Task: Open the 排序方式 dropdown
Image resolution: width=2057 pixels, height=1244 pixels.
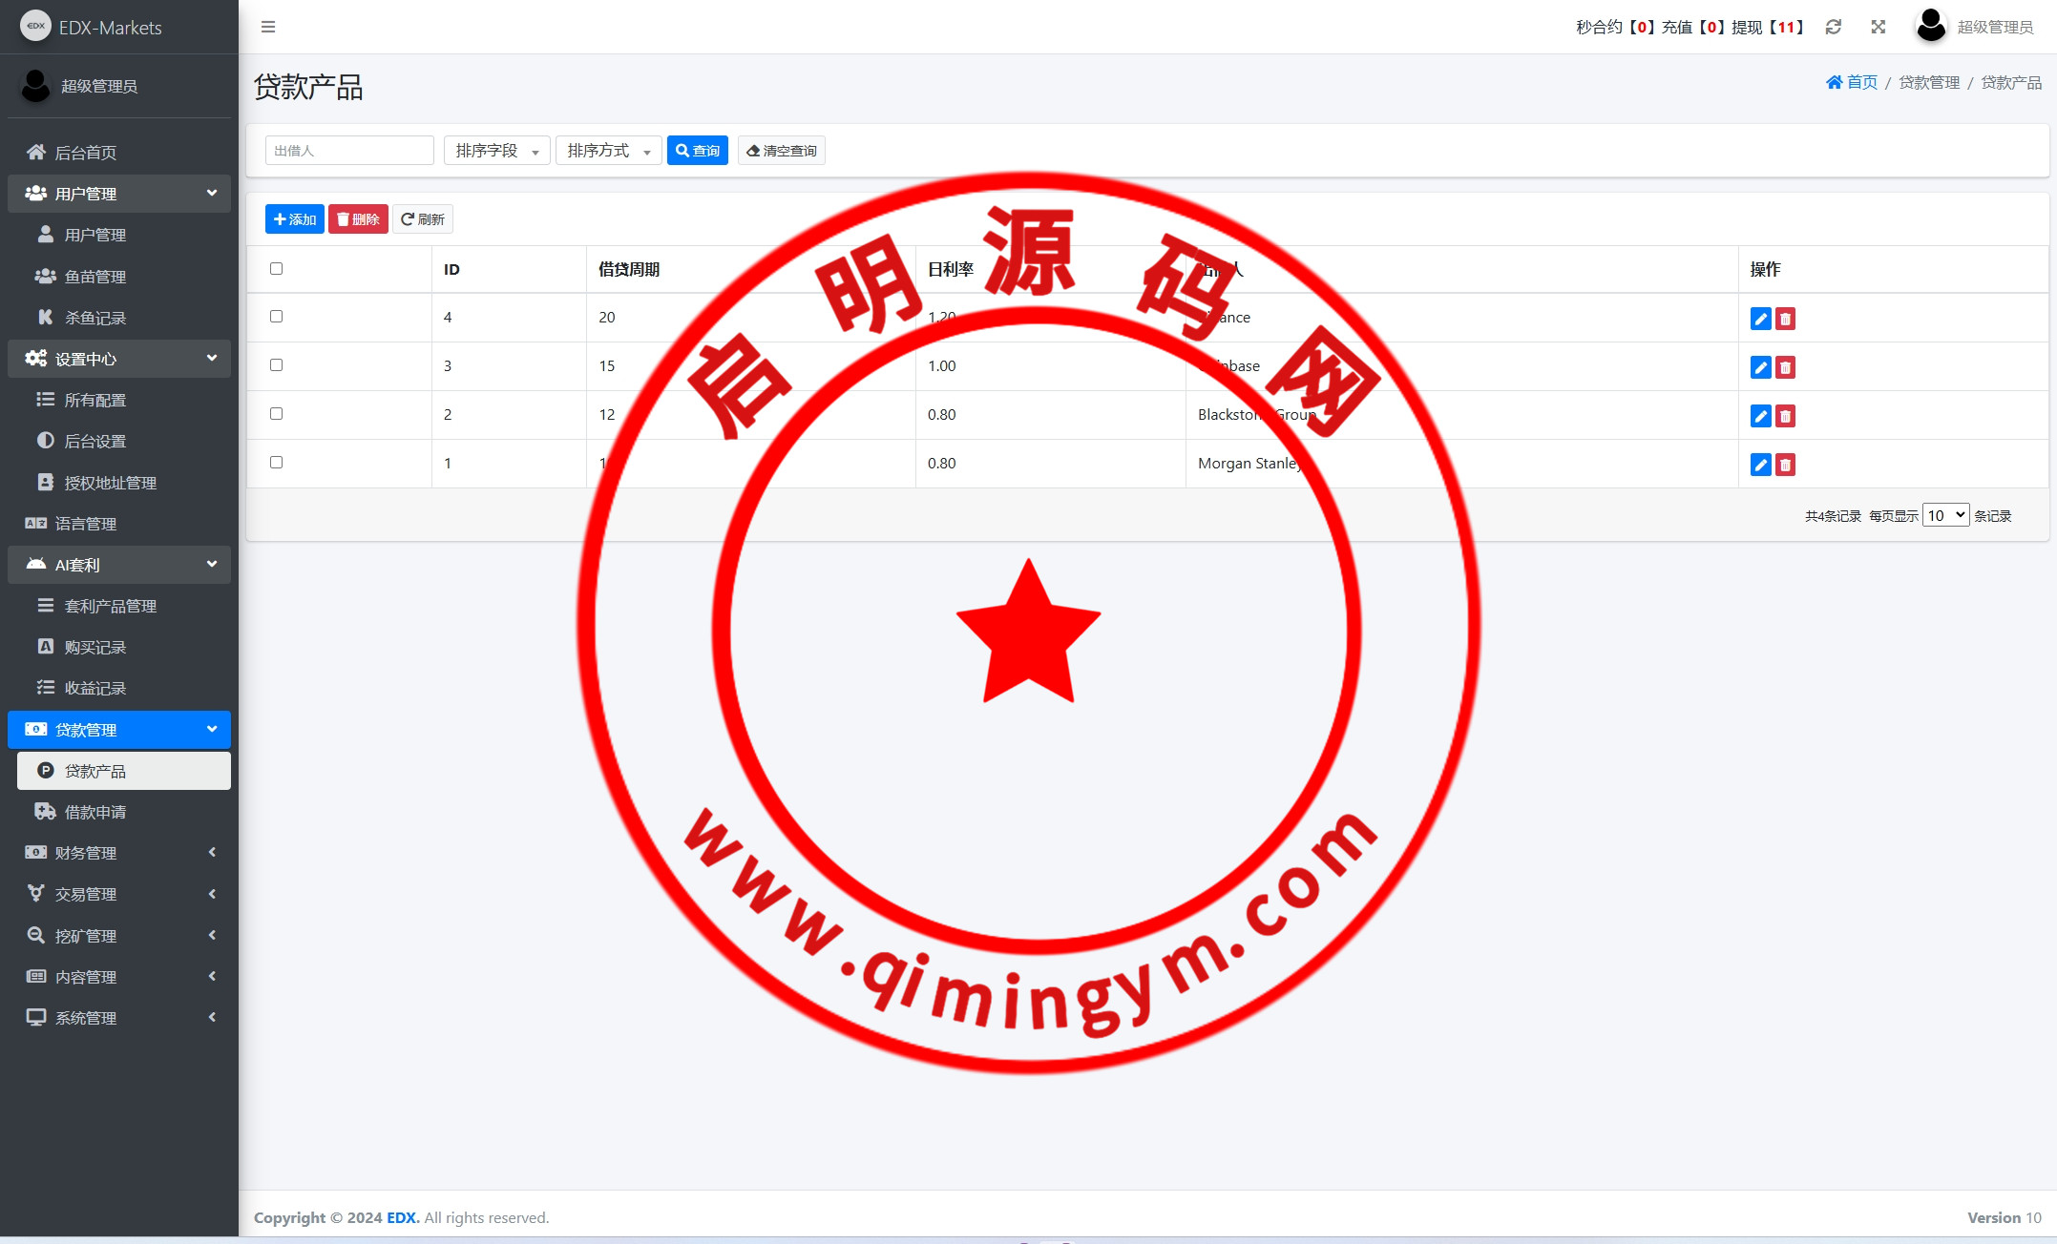Action: [x=608, y=151]
